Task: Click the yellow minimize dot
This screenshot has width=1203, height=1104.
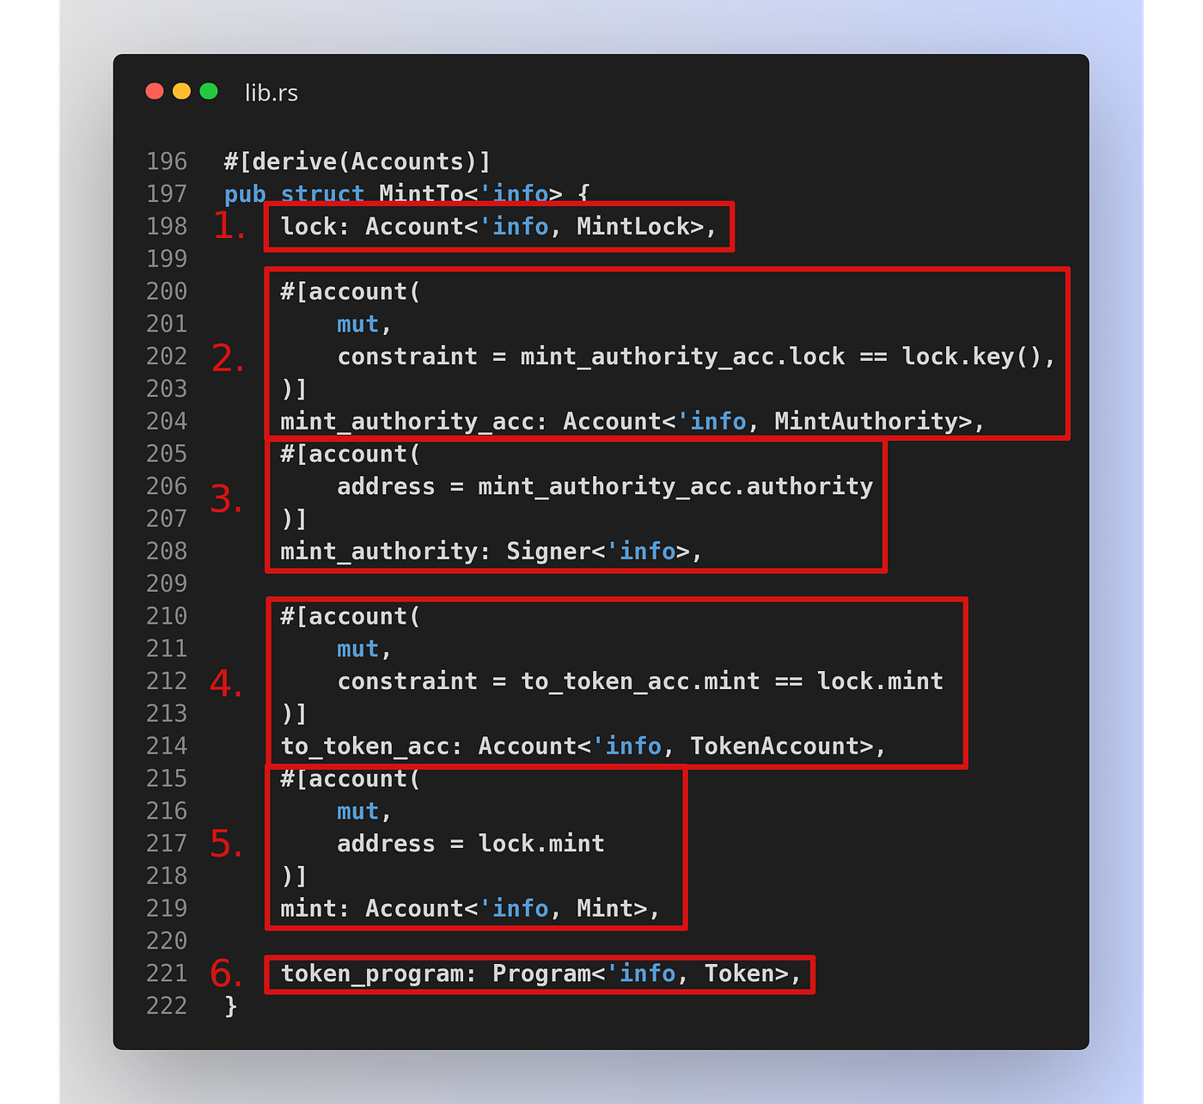Action: pos(181,91)
